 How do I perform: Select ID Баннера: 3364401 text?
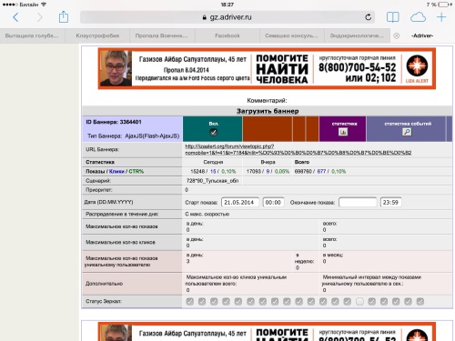click(114, 122)
